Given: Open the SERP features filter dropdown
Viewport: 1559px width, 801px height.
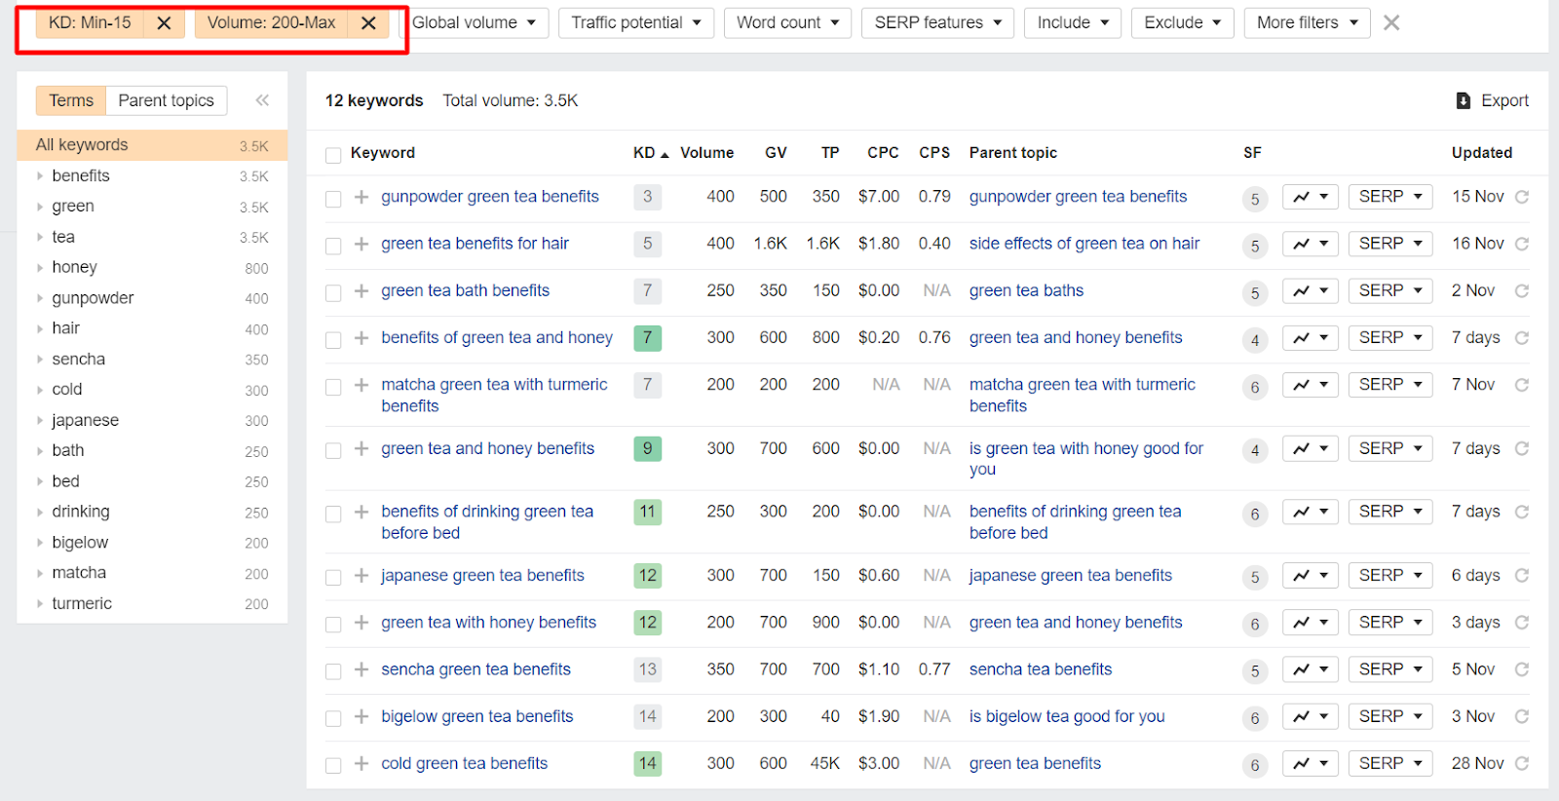Looking at the screenshot, I should pos(936,22).
